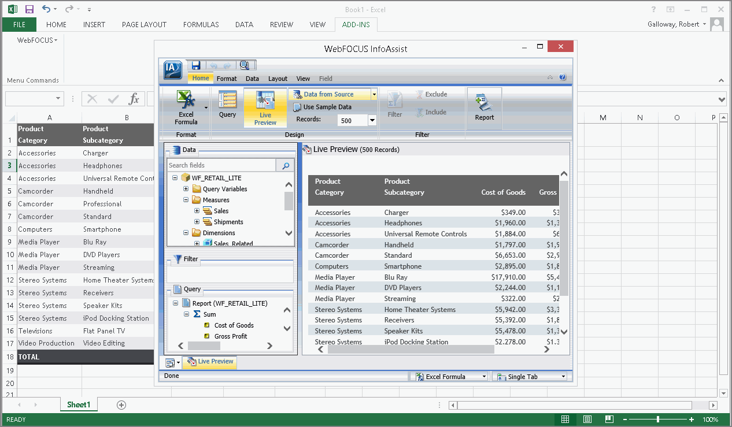Select the Live Preview tab at bottom
The width and height of the screenshot is (732, 427).
(x=210, y=362)
